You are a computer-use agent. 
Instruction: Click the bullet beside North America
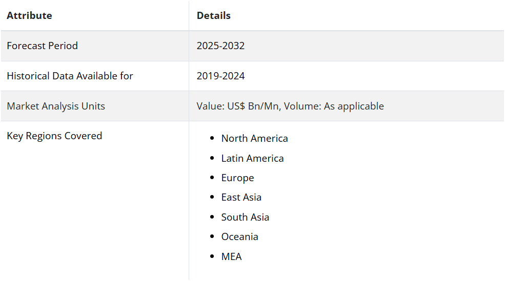pyautogui.click(x=212, y=138)
